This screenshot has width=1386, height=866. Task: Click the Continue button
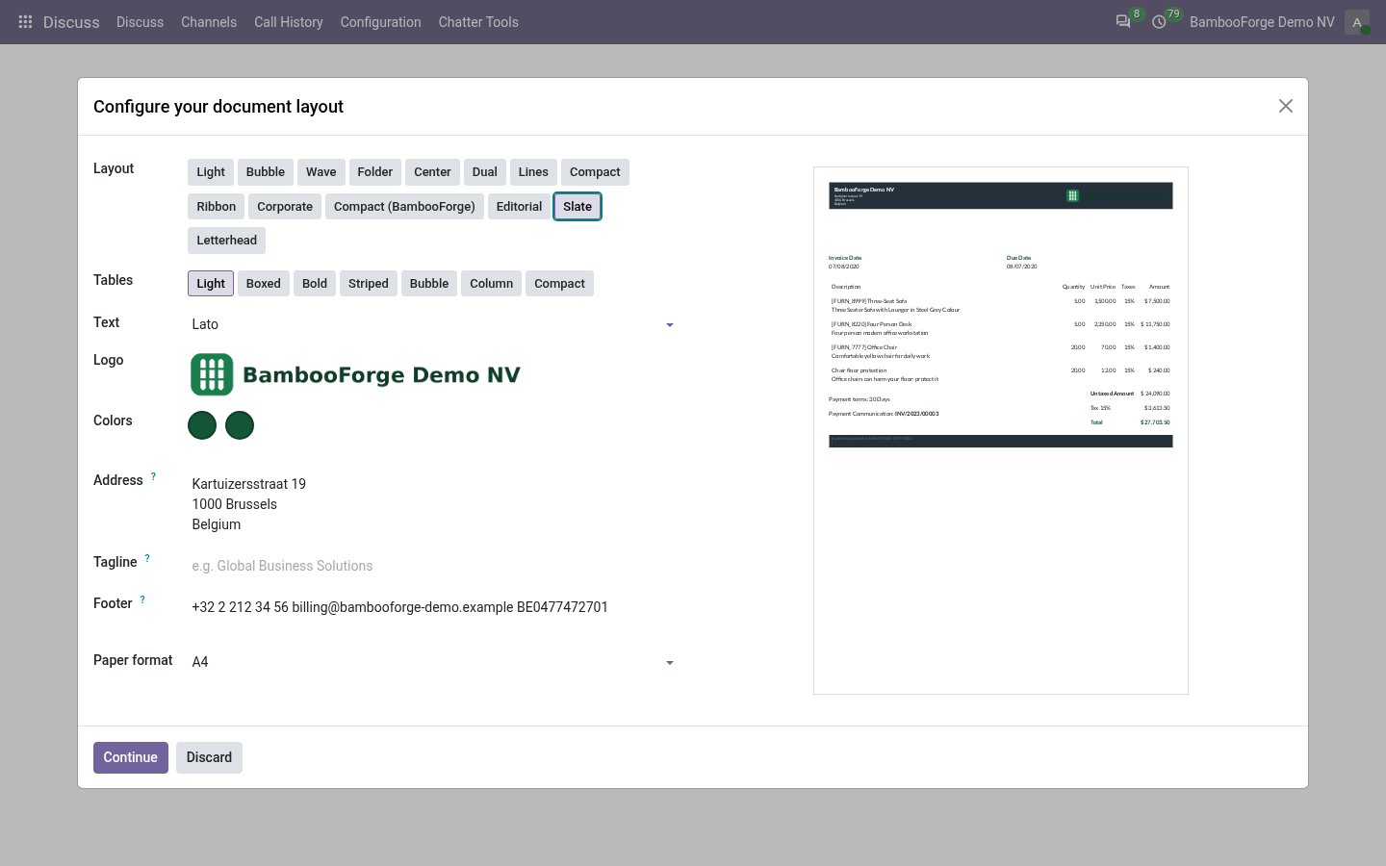pos(131,757)
